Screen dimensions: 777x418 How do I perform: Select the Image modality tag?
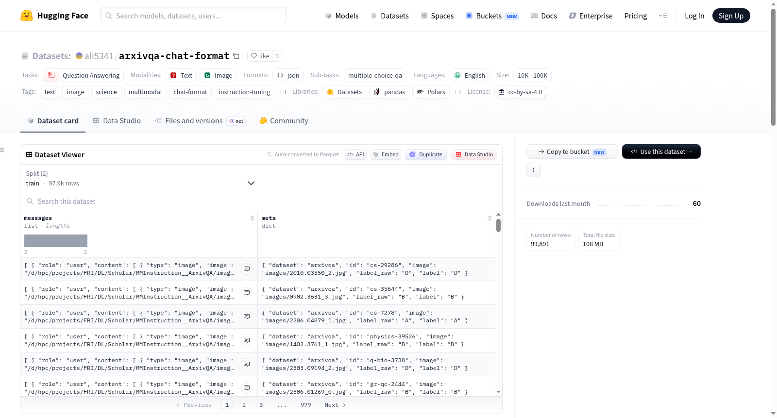pos(218,75)
